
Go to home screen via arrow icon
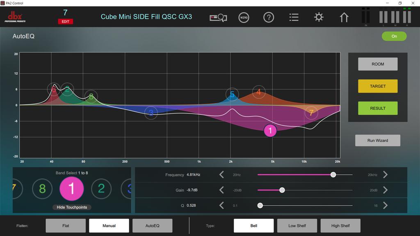(344, 18)
